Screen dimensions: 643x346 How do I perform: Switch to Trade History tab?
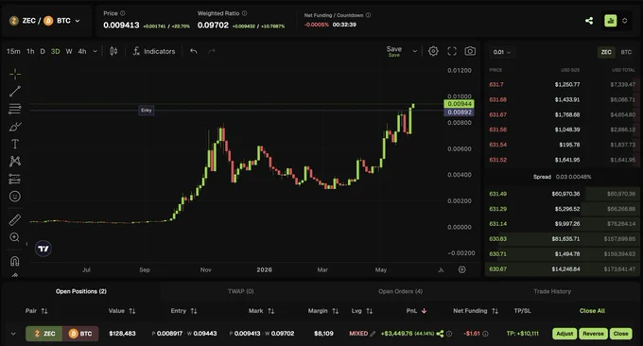pyautogui.click(x=552, y=291)
